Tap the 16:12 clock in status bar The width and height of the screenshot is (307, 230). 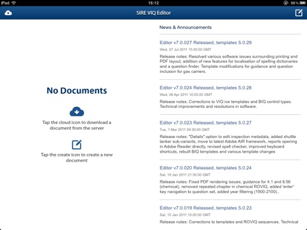153,3
